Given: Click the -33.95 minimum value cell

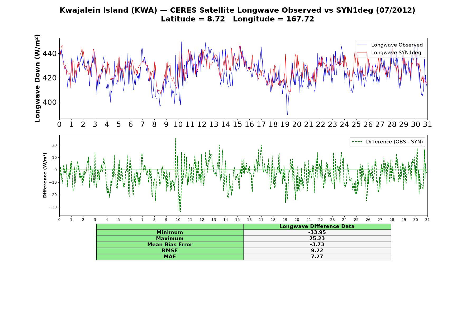Looking at the screenshot, I should (x=317, y=232).
